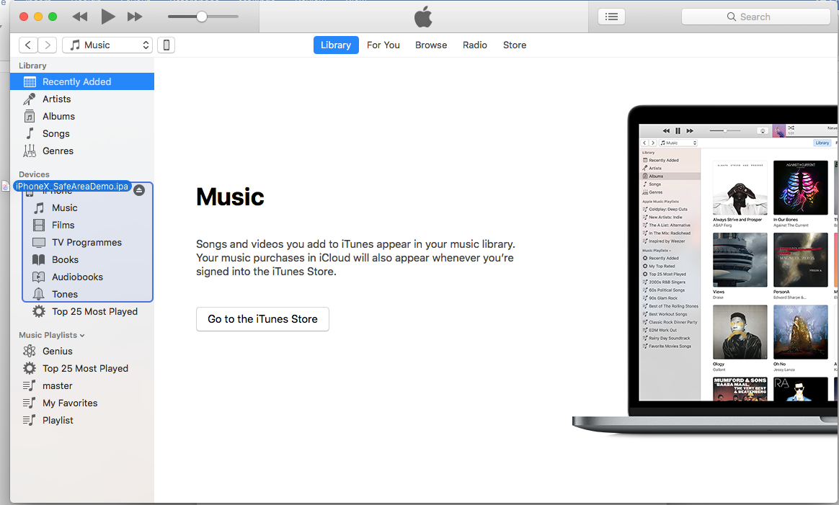The width and height of the screenshot is (839, 505).
Task: Start playback with the play button
Action: point(107,17)
